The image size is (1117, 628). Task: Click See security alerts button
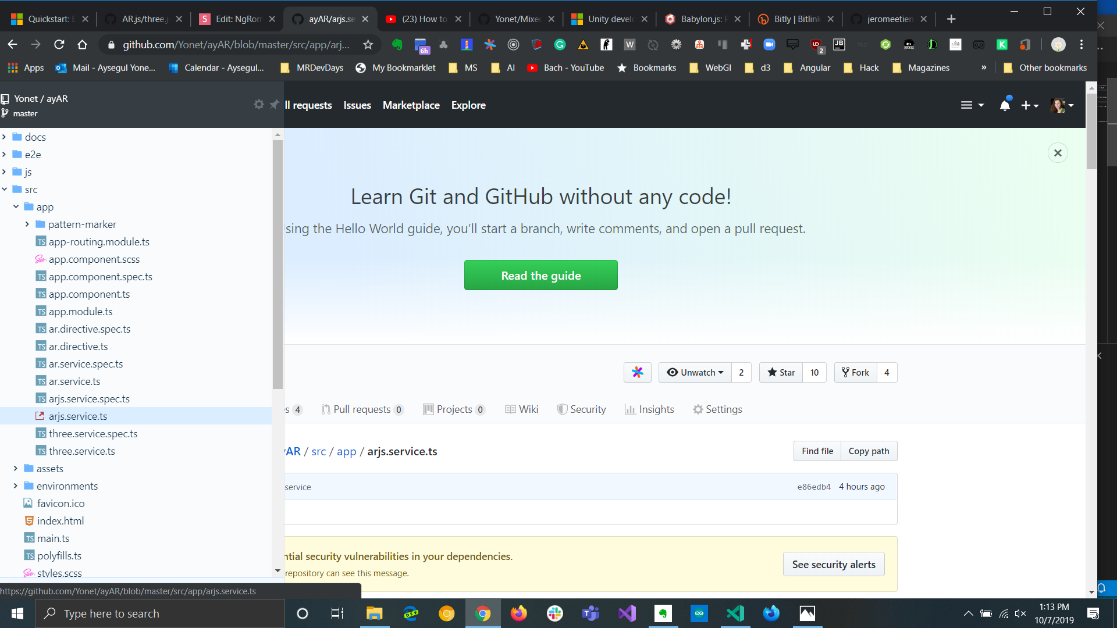[833, 565]
